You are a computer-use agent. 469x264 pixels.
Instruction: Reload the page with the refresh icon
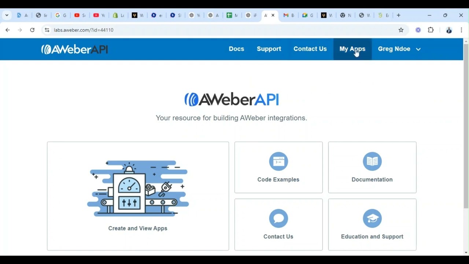tap(32, 30)
